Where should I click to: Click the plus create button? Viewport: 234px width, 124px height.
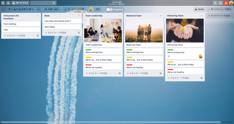click(x=215, y=3)
